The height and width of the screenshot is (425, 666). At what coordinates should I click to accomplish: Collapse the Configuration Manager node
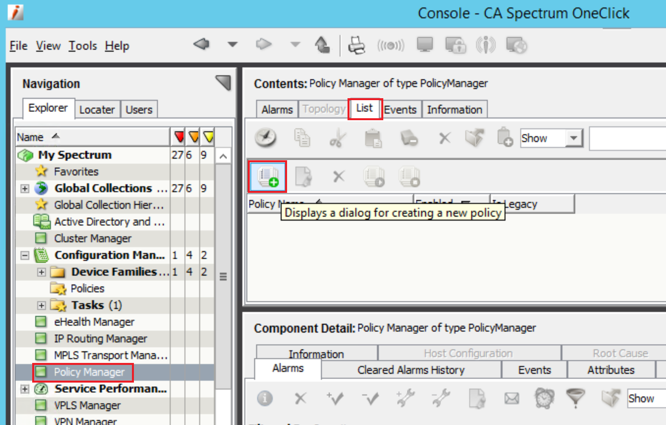click(25, 255)
